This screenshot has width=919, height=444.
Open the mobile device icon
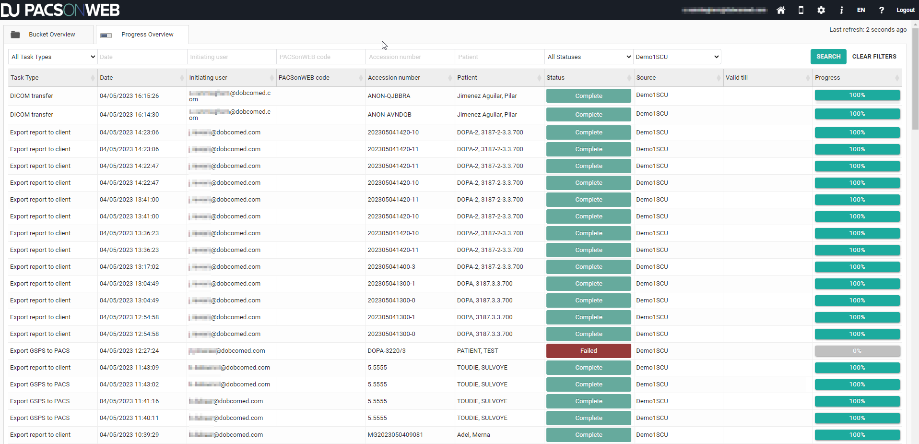801,10
